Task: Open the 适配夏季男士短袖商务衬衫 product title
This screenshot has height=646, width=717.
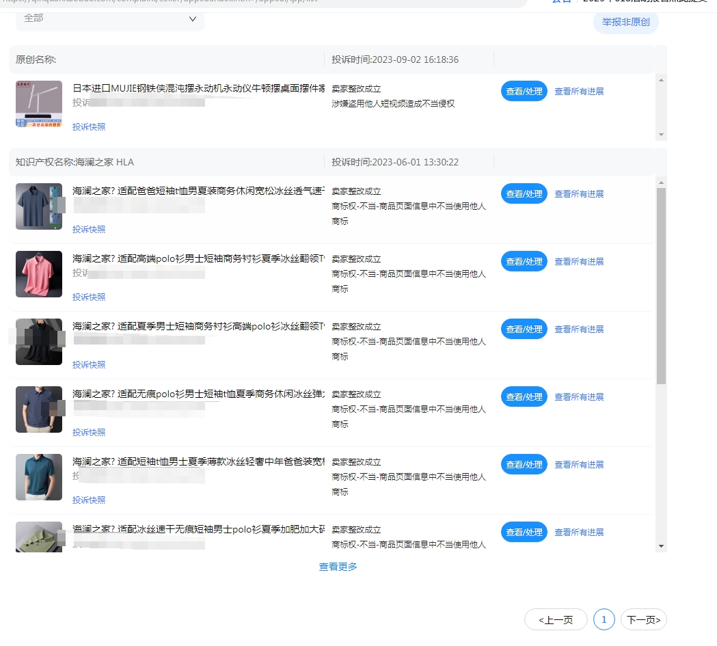Action: click(x=198, y=326)
